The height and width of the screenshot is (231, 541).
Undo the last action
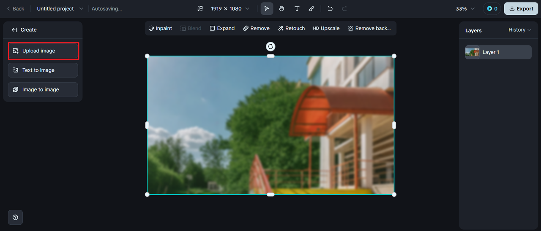pos(330,8)
